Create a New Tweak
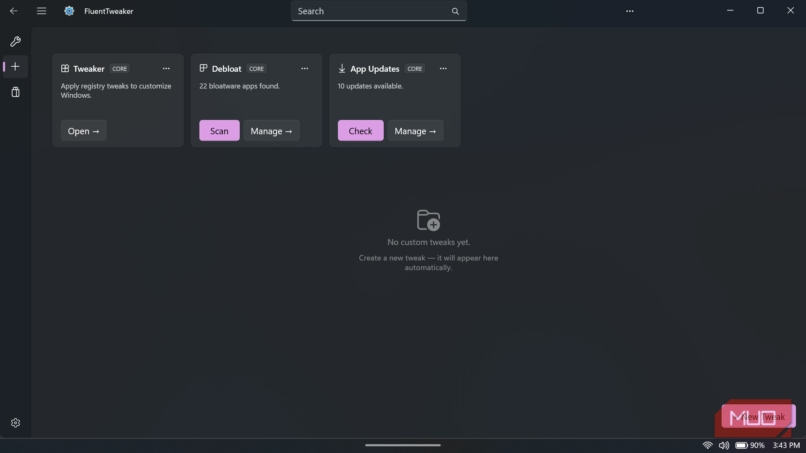This screenshot has height=453, width=806. 759,417
